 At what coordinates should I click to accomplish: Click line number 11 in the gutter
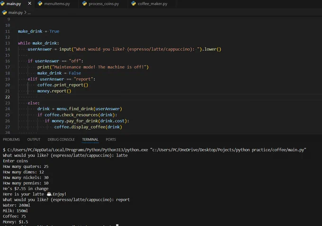(8, 31)
